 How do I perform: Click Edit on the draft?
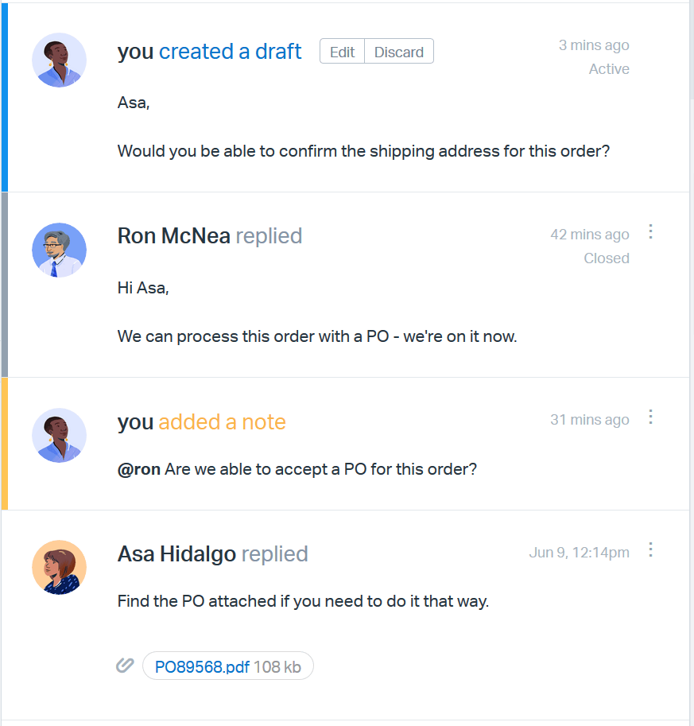point(342,52)
